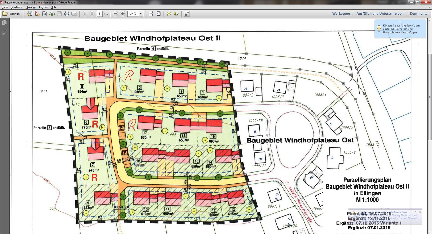This screenshot has height=234, width=432.
Task: Click the page number input field
Action: click(x=100, y=14)
